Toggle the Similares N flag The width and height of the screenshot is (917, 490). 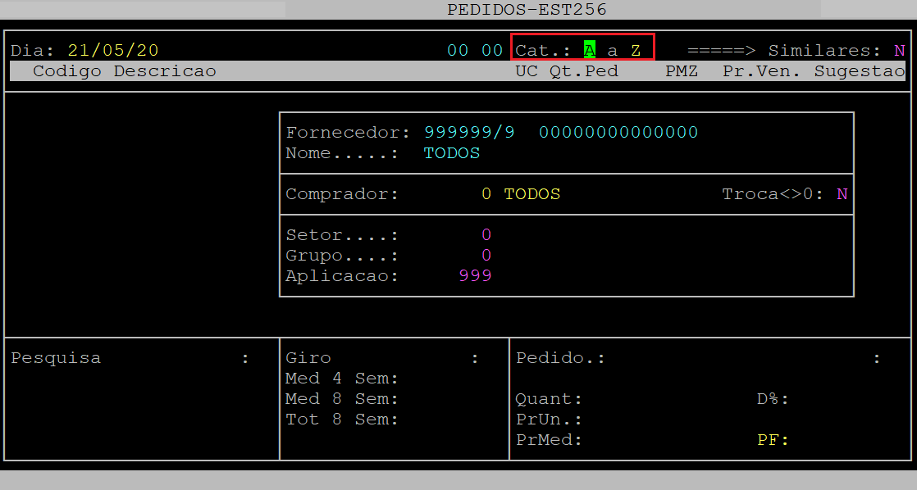click(899, 50)
